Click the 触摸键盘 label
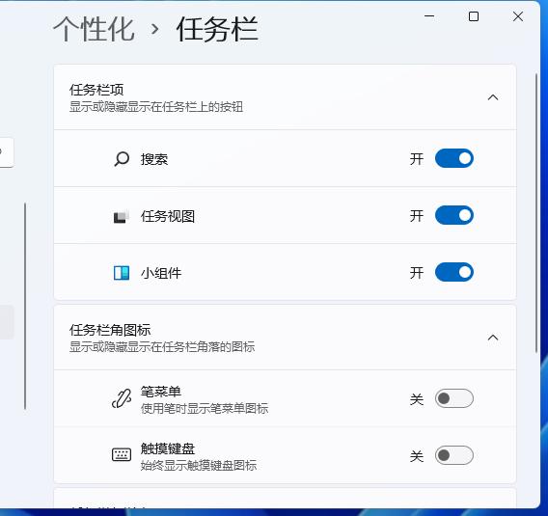The image size is (548, 516). pos(168,448)
